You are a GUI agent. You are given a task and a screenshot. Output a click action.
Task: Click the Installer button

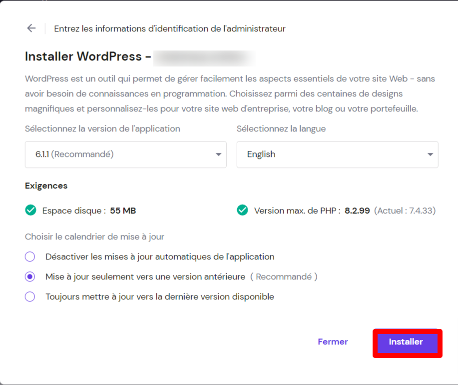406,342
